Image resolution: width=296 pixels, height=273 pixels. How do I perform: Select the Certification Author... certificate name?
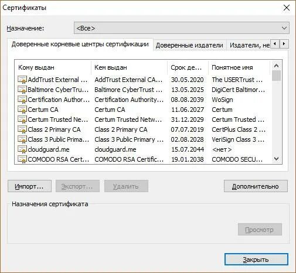(x=59, y=100)
